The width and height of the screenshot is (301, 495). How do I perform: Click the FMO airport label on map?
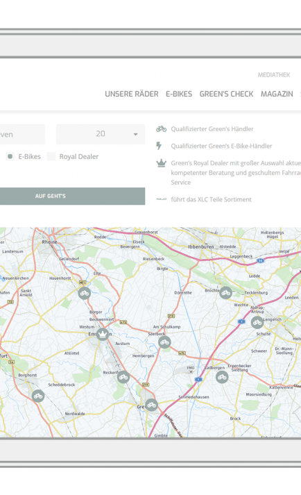pos(191,368)
